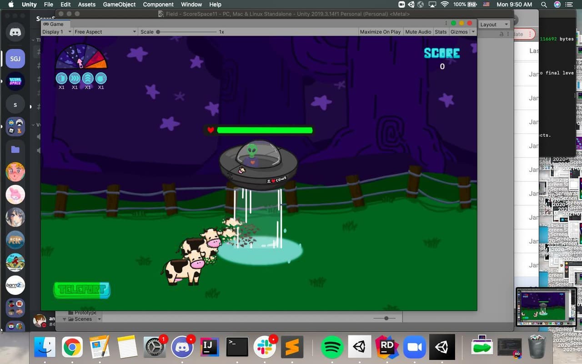This screenshot has height=364, width=582.
Task: Toggle the Stats overlay button
Action: coord(441,32)
